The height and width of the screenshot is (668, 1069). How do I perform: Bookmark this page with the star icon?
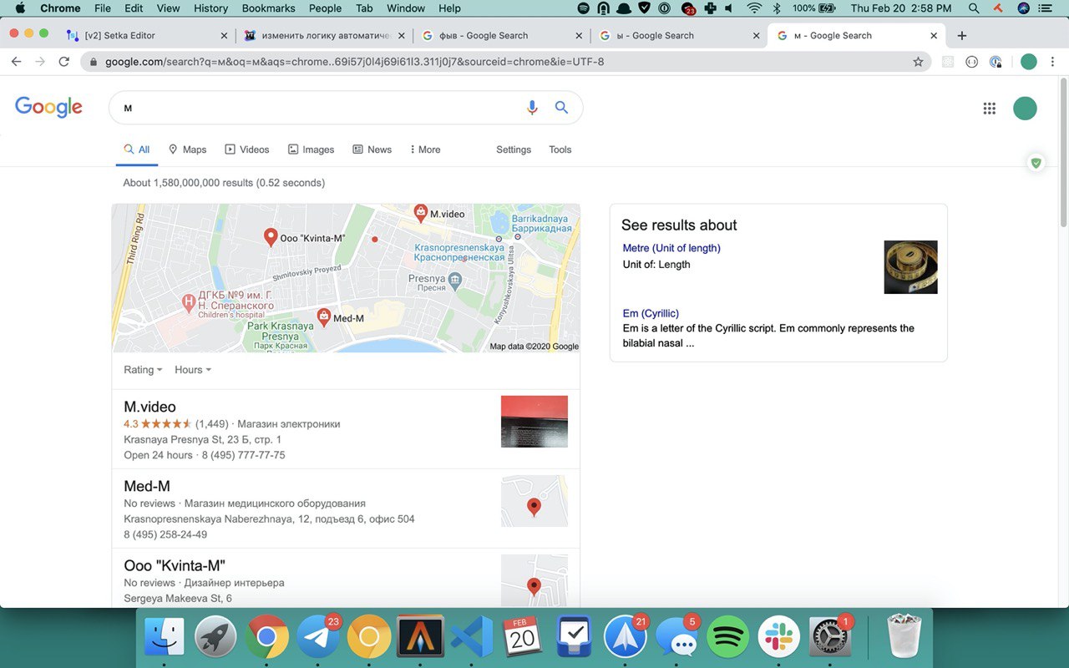(918, 62)
